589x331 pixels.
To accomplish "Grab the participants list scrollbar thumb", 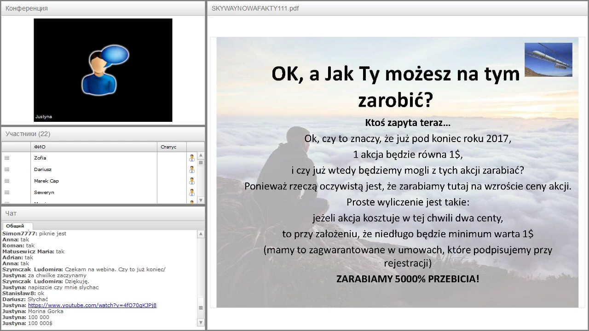I will pyautogui.click(x=201, y=162).
